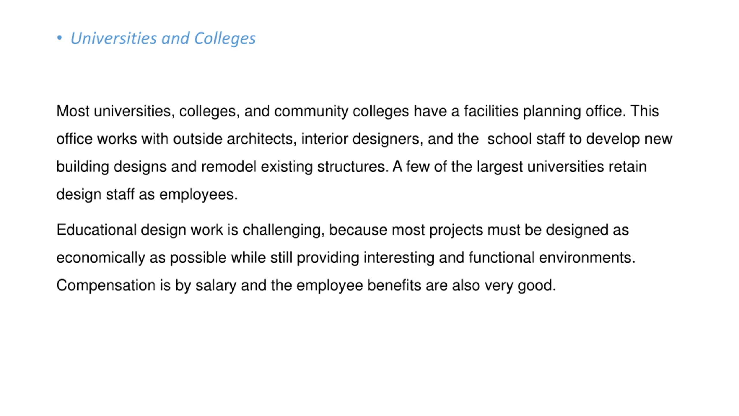The height and width of the screenshot is (416, 739).
Task: Click the word 'economically'
Action: [x=100, y=258]
